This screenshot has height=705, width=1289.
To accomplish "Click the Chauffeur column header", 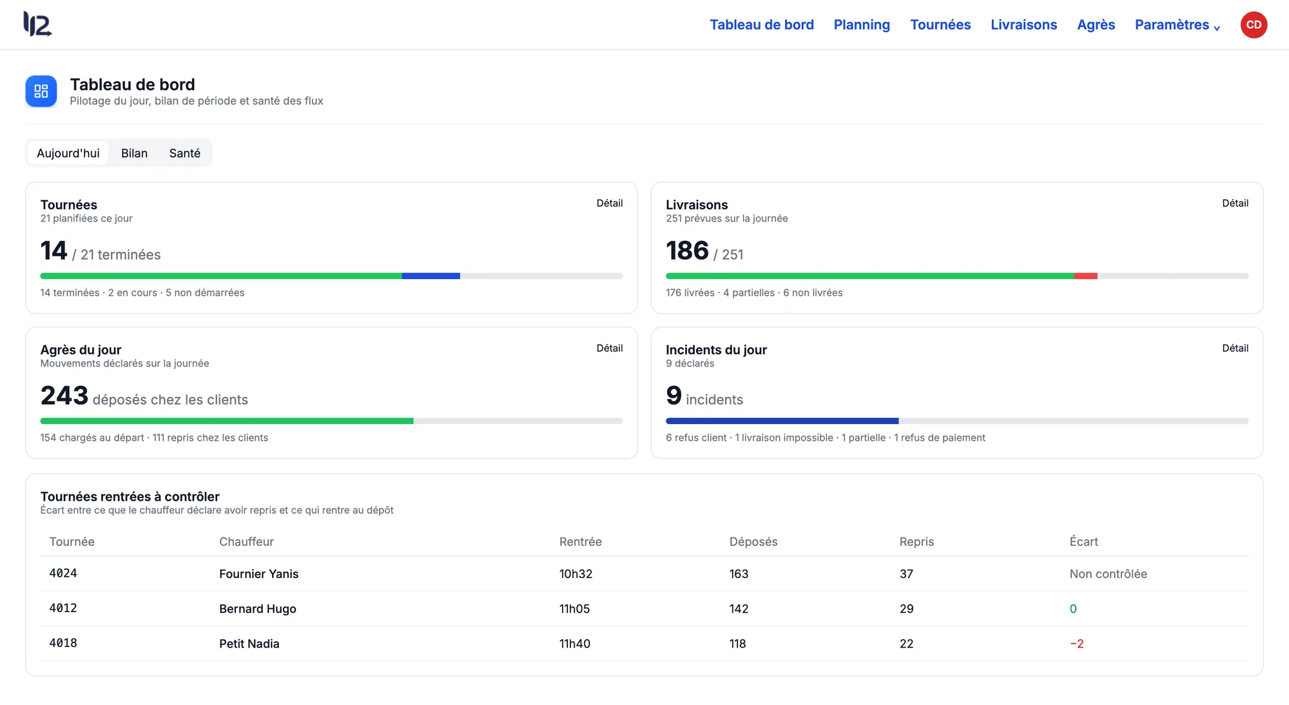I will (x=246, y=541).
